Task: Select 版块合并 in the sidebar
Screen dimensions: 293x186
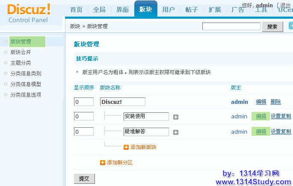Action: 21,52
